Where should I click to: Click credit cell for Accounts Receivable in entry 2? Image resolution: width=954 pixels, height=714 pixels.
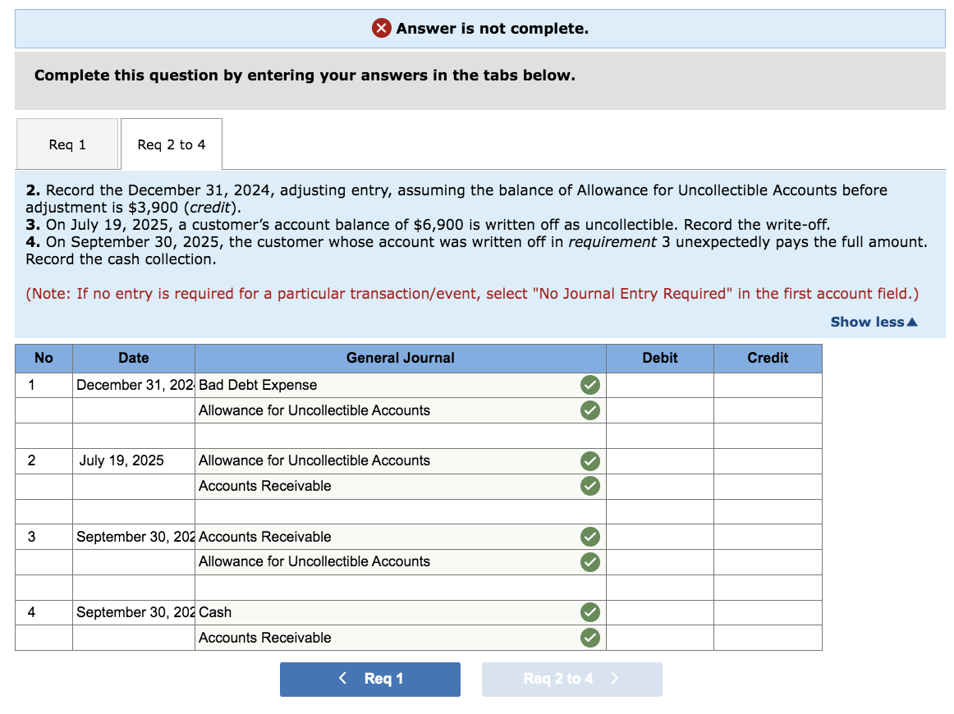pyautogui.click(x=768, y=486)
